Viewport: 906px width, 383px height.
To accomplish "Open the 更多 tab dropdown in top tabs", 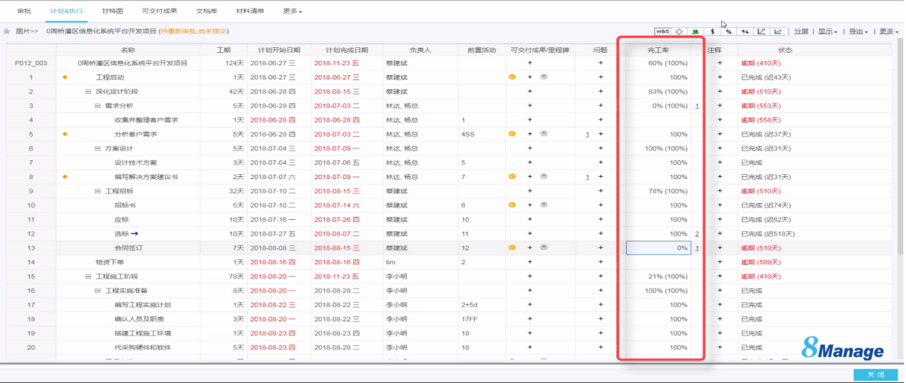I will (292, 11).
